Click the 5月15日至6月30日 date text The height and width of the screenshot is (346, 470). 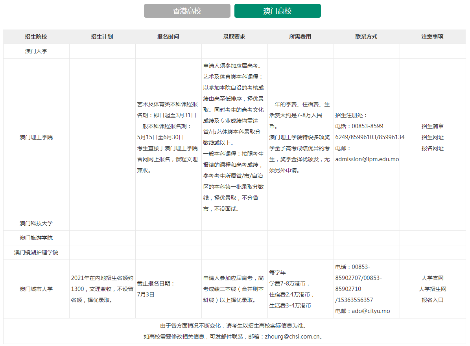[160, 138]
